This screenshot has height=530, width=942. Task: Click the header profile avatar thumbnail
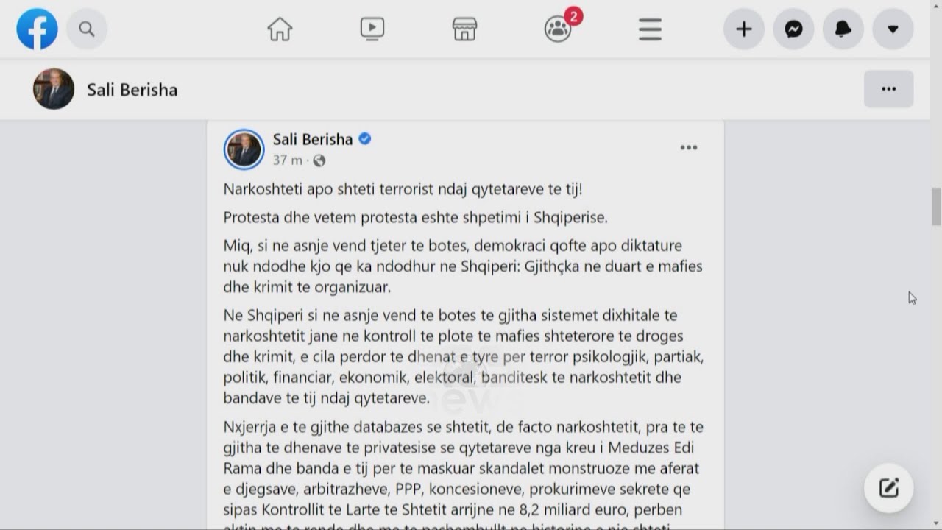point(54,89)
